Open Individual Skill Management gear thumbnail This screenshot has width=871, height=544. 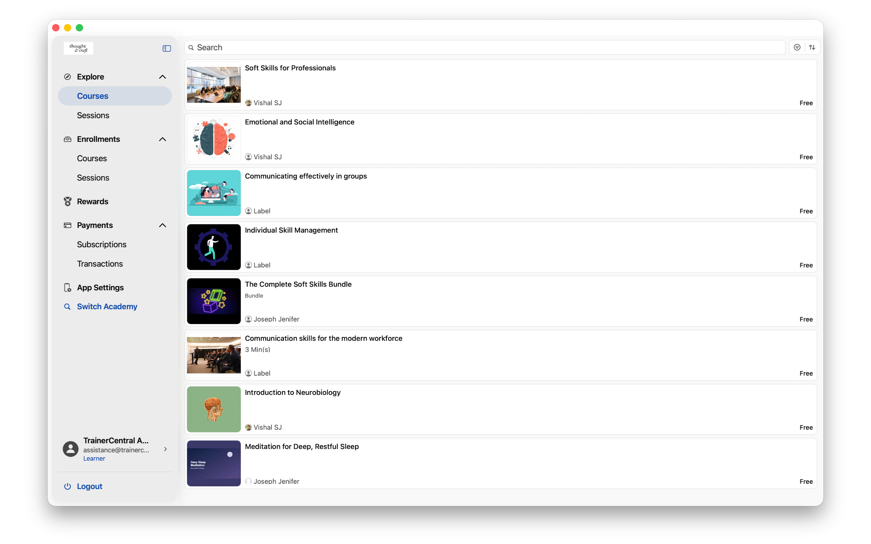(x=214, y=247)
